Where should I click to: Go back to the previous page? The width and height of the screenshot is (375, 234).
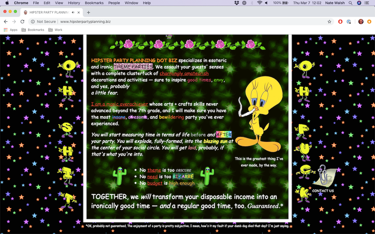6,22
